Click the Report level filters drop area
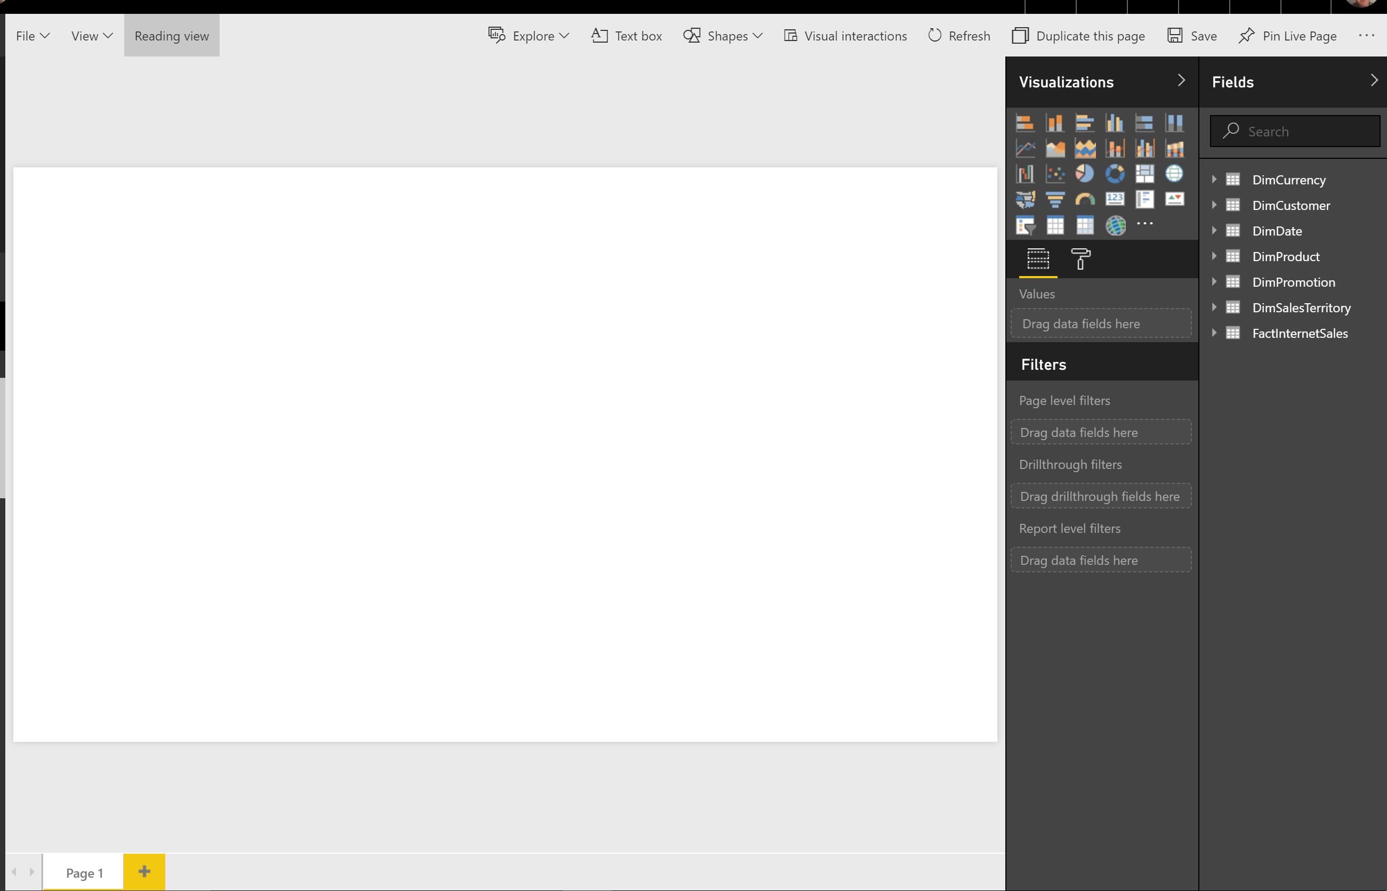Viewport: 1387px width, 891px height. tap(1101, 560)
